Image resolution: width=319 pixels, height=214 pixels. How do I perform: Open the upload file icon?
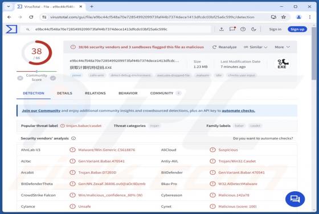[222, 29]
